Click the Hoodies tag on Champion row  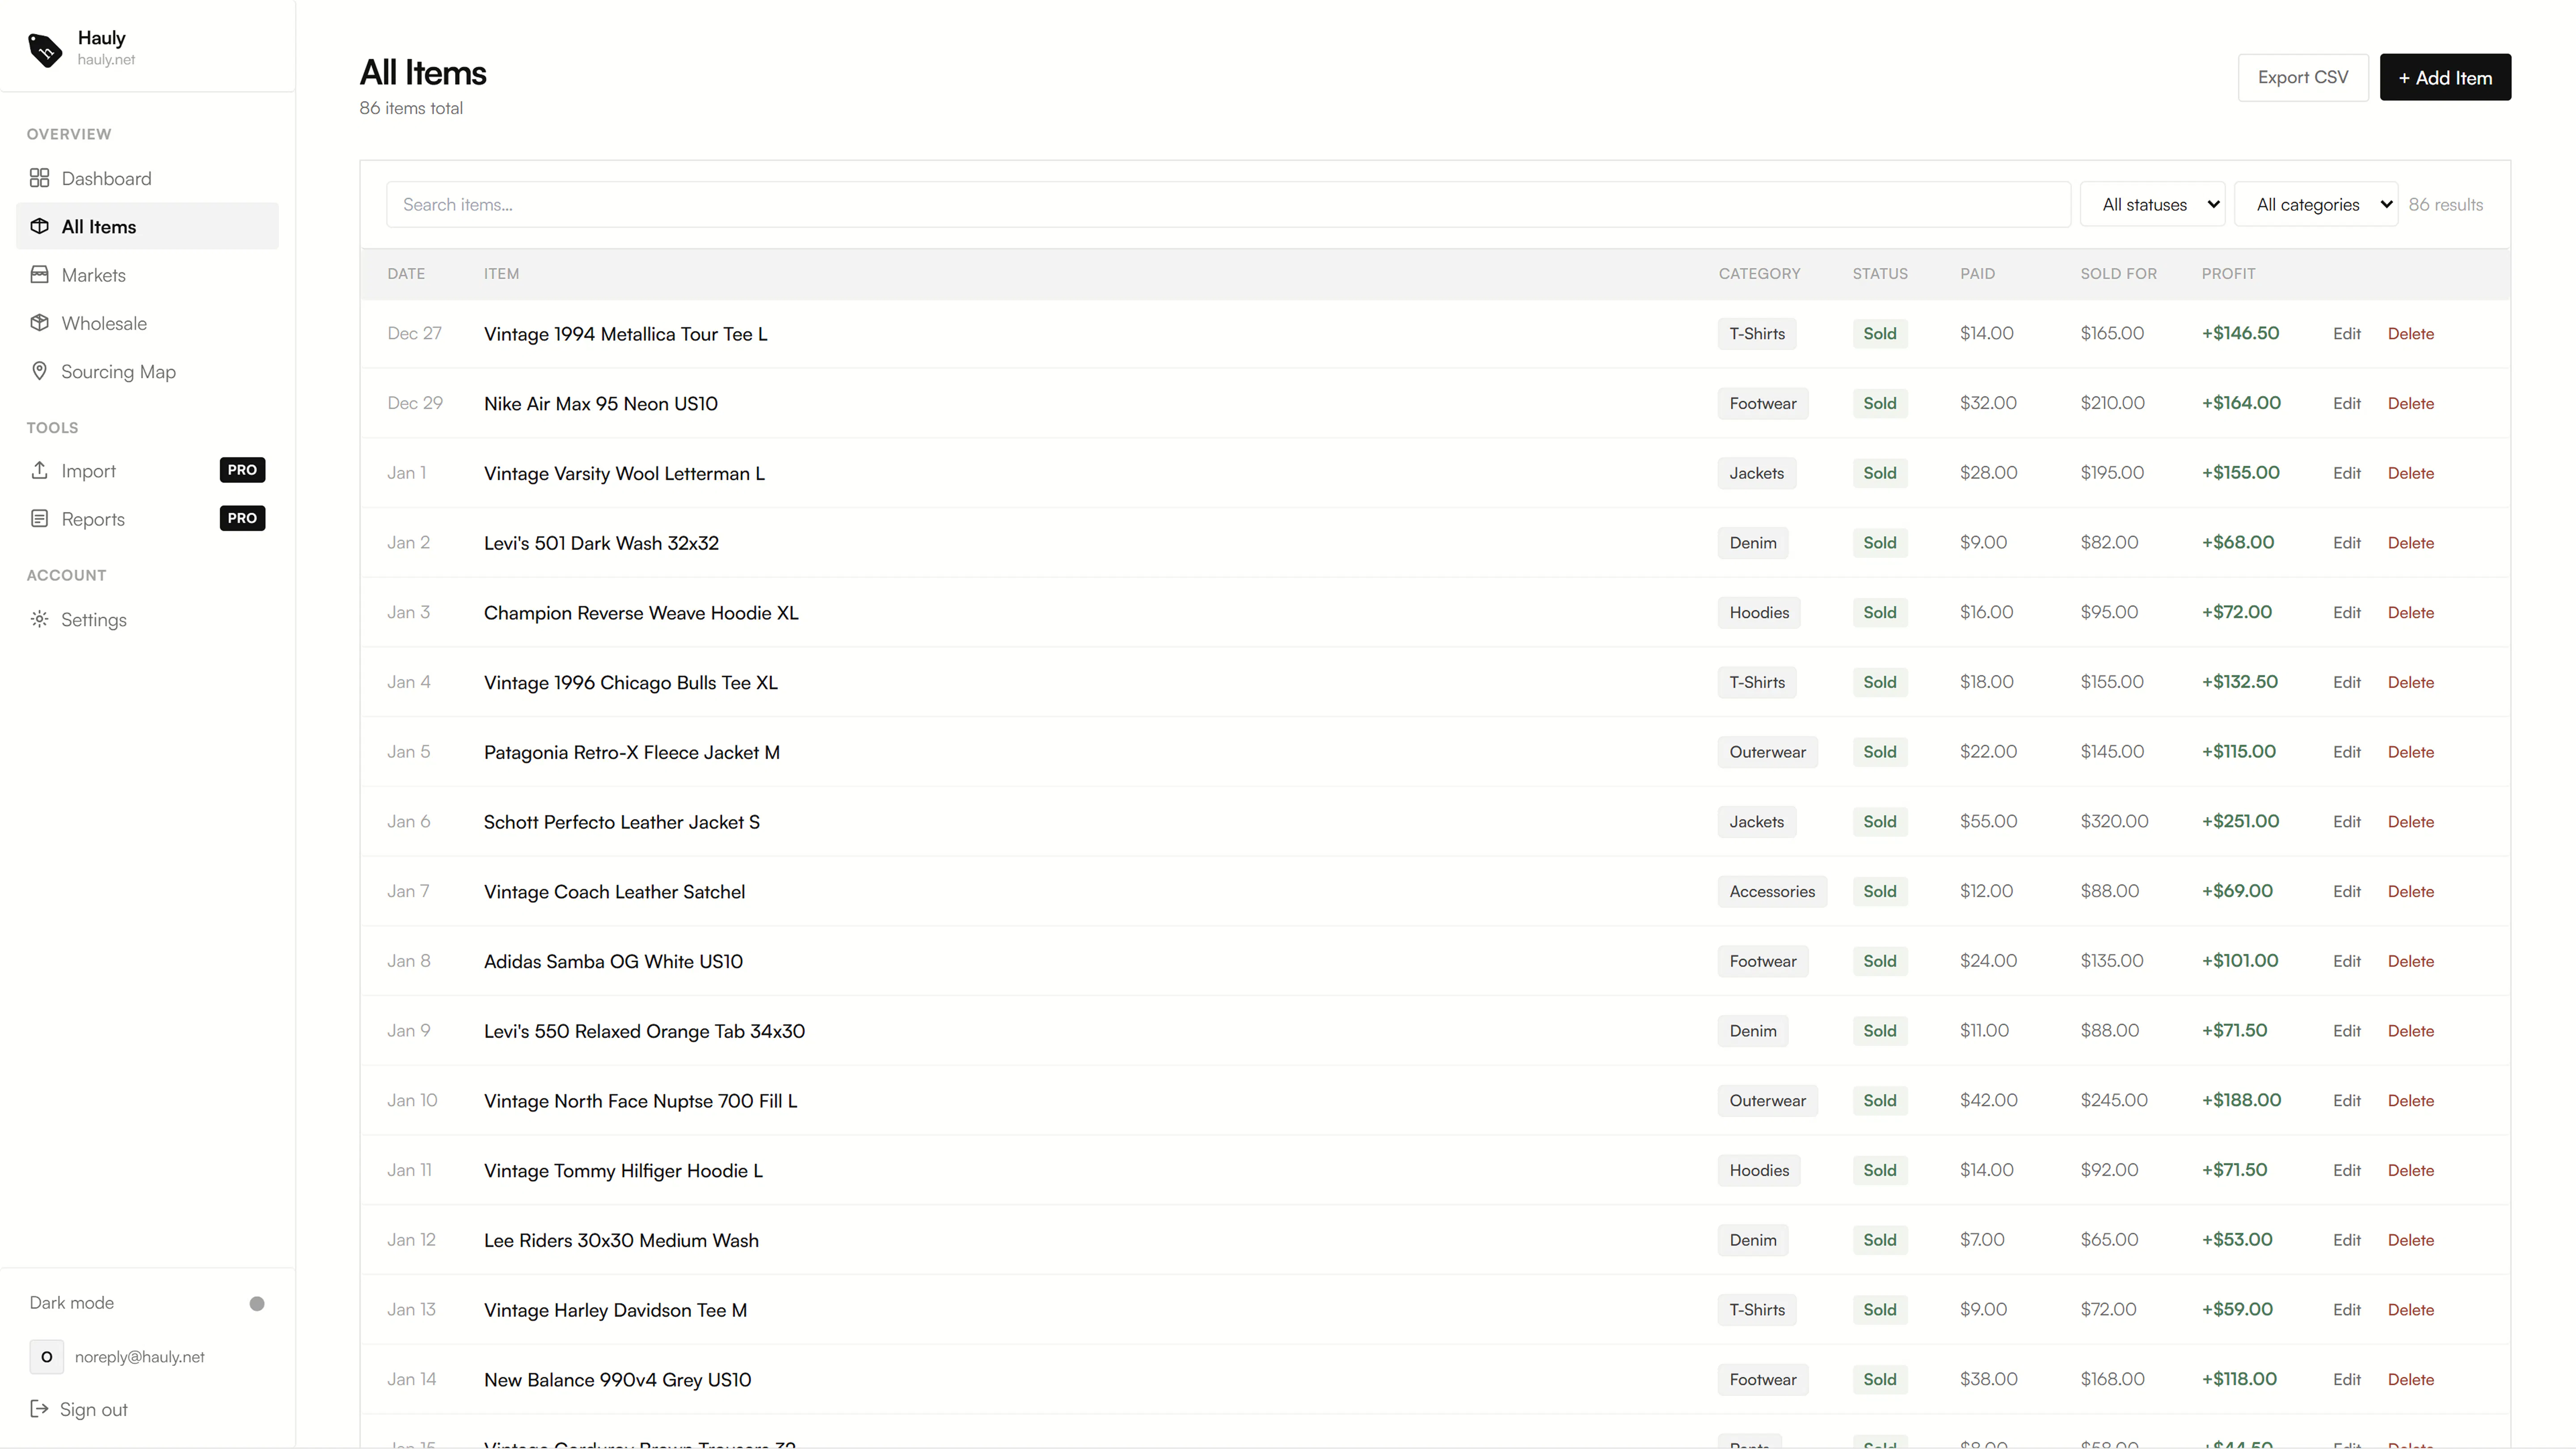[x=1759, y=613]
